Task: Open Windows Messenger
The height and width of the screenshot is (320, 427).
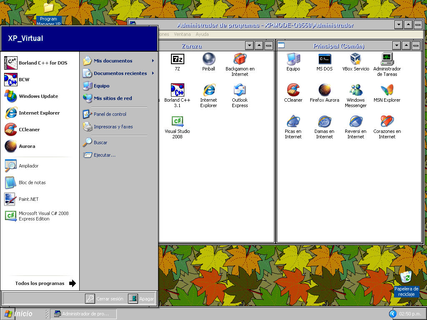Action: pyautogui.click(x=355, y=90)
